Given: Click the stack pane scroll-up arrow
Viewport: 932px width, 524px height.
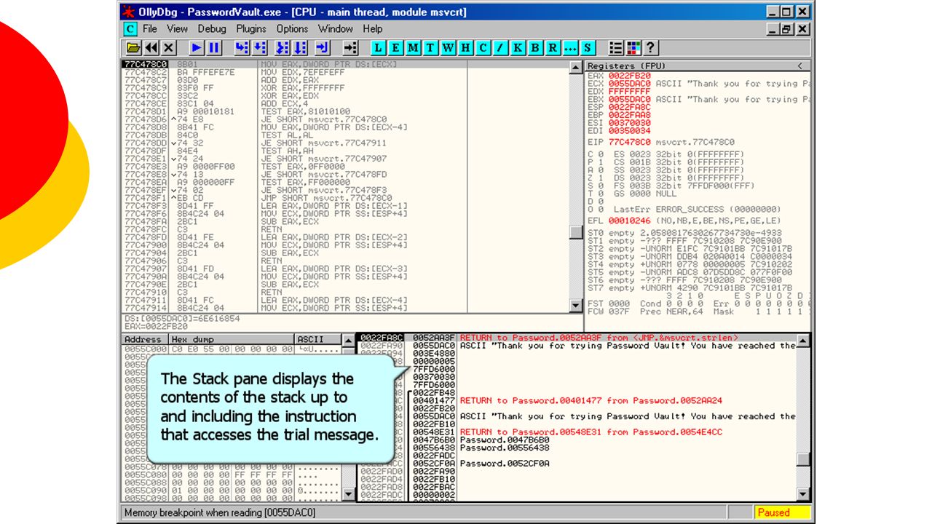Looking at the screenshot, I should pyautogui.click(x=803, y=340).
